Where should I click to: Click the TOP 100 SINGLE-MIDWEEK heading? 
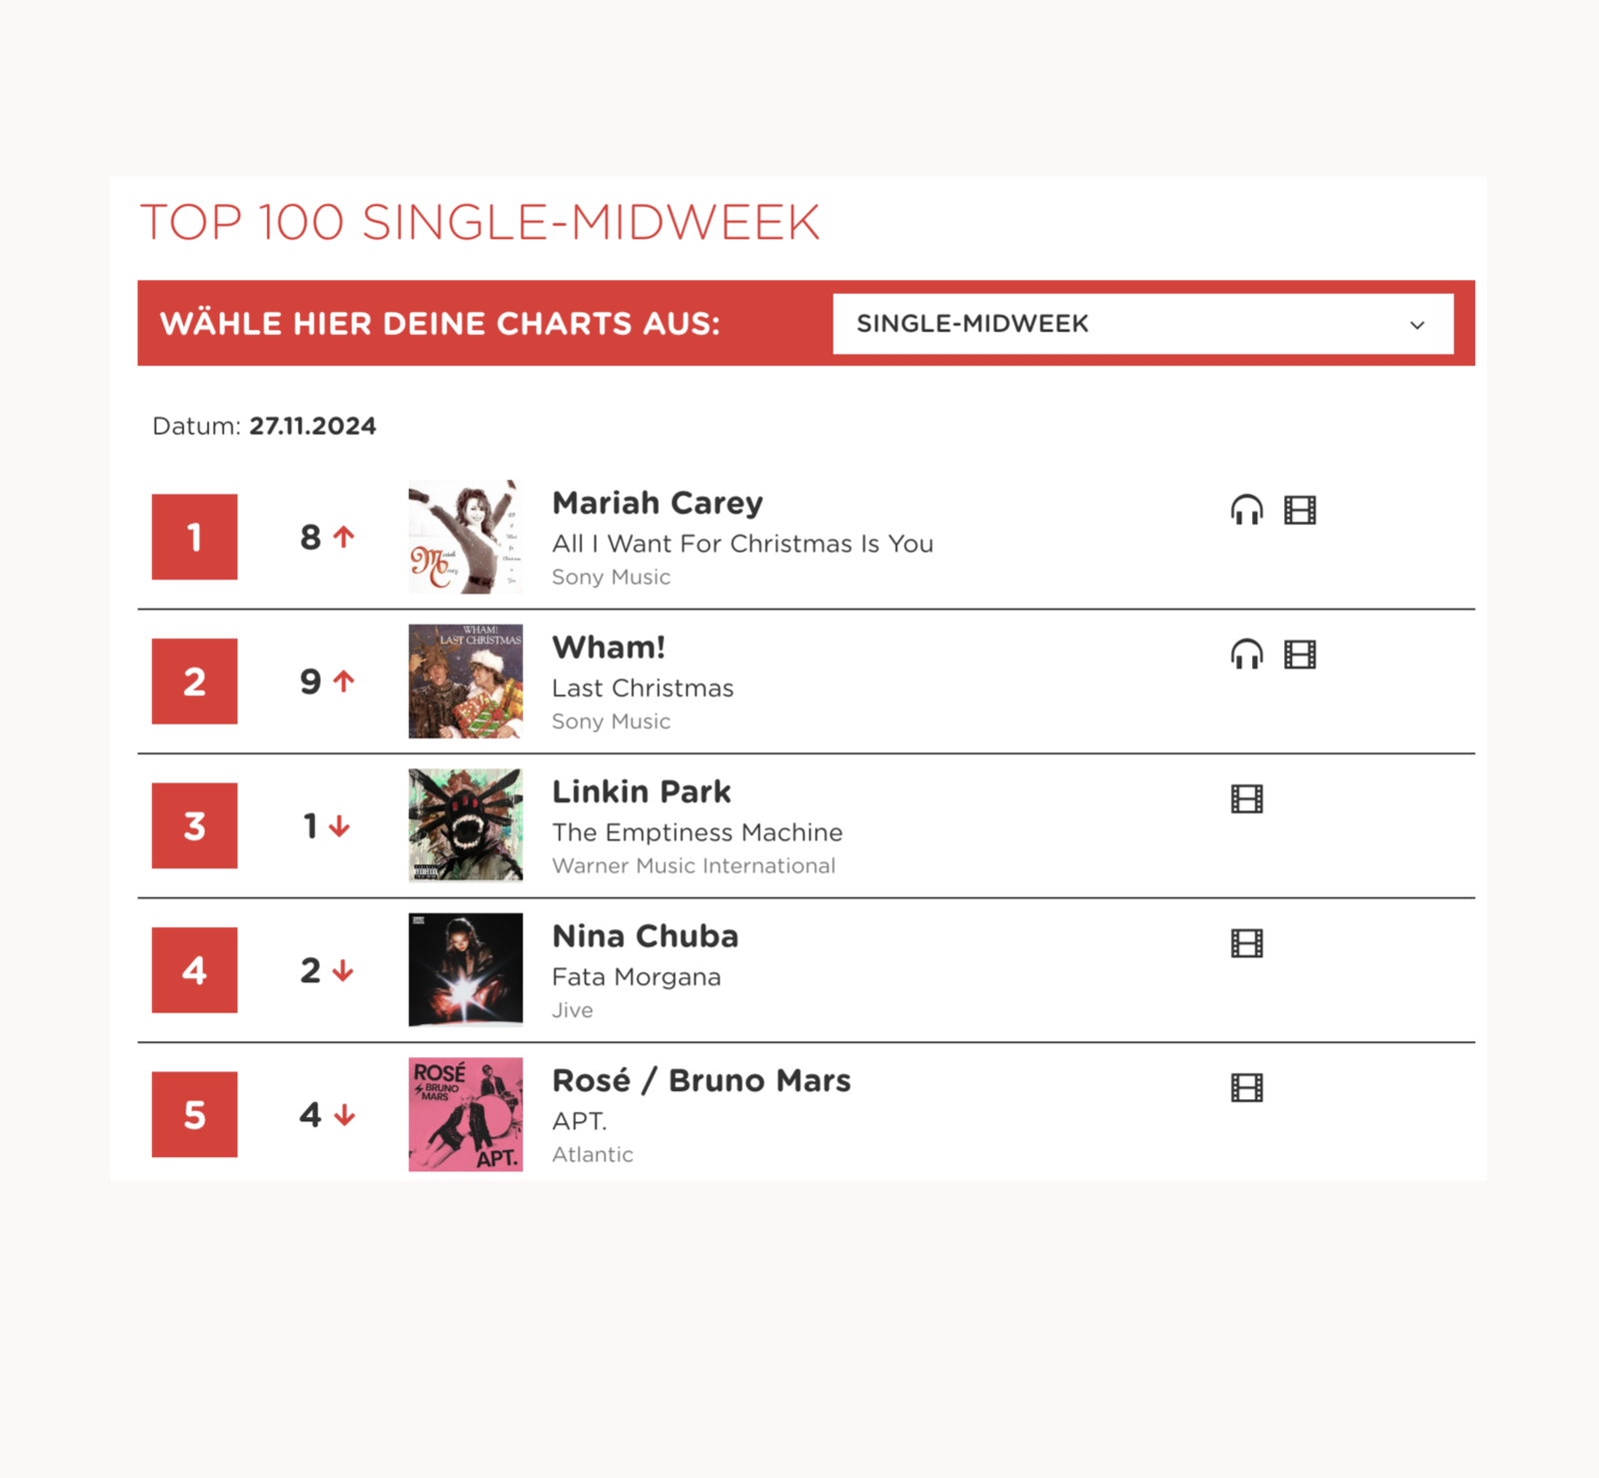(x=480, y=222)
